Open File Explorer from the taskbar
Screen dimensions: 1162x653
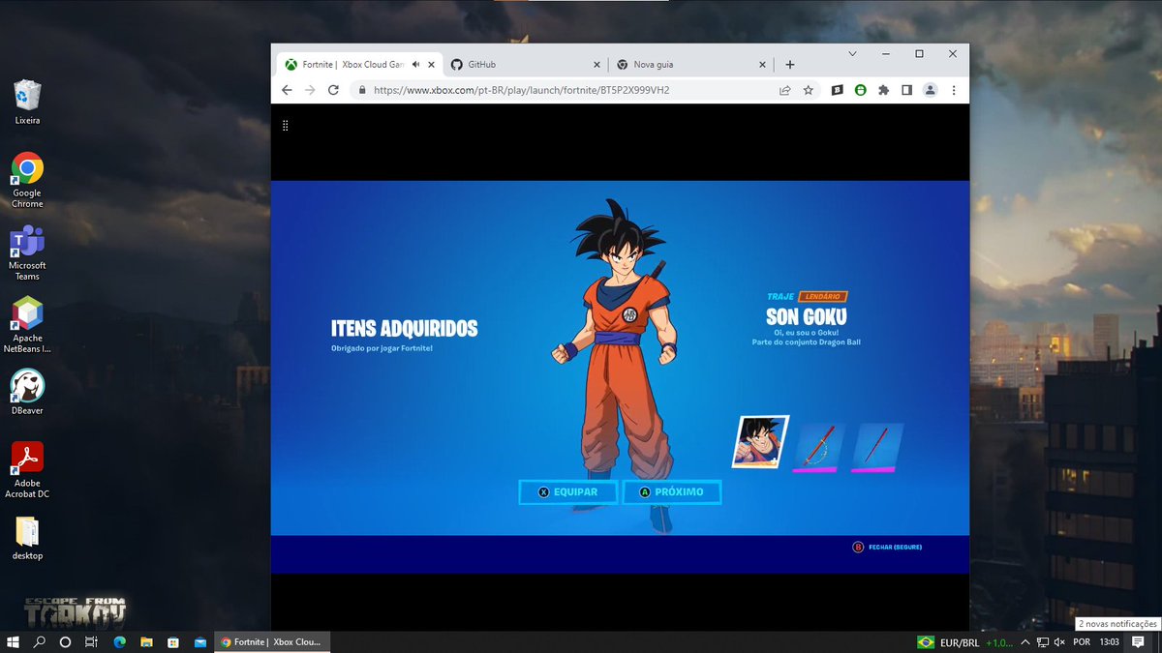146,641
